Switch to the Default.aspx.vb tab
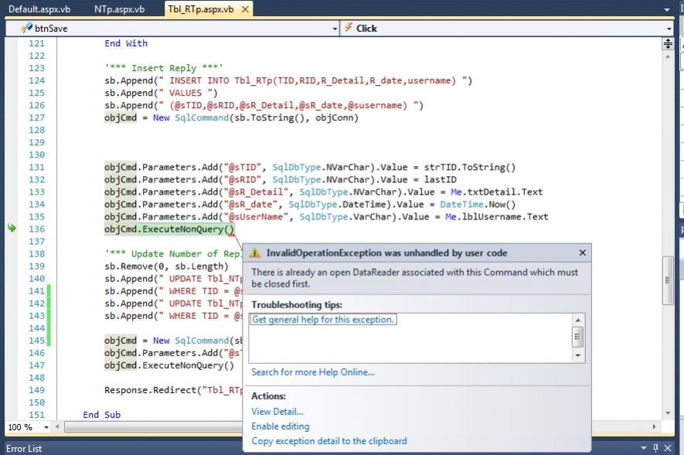 (x=40, y=9)
